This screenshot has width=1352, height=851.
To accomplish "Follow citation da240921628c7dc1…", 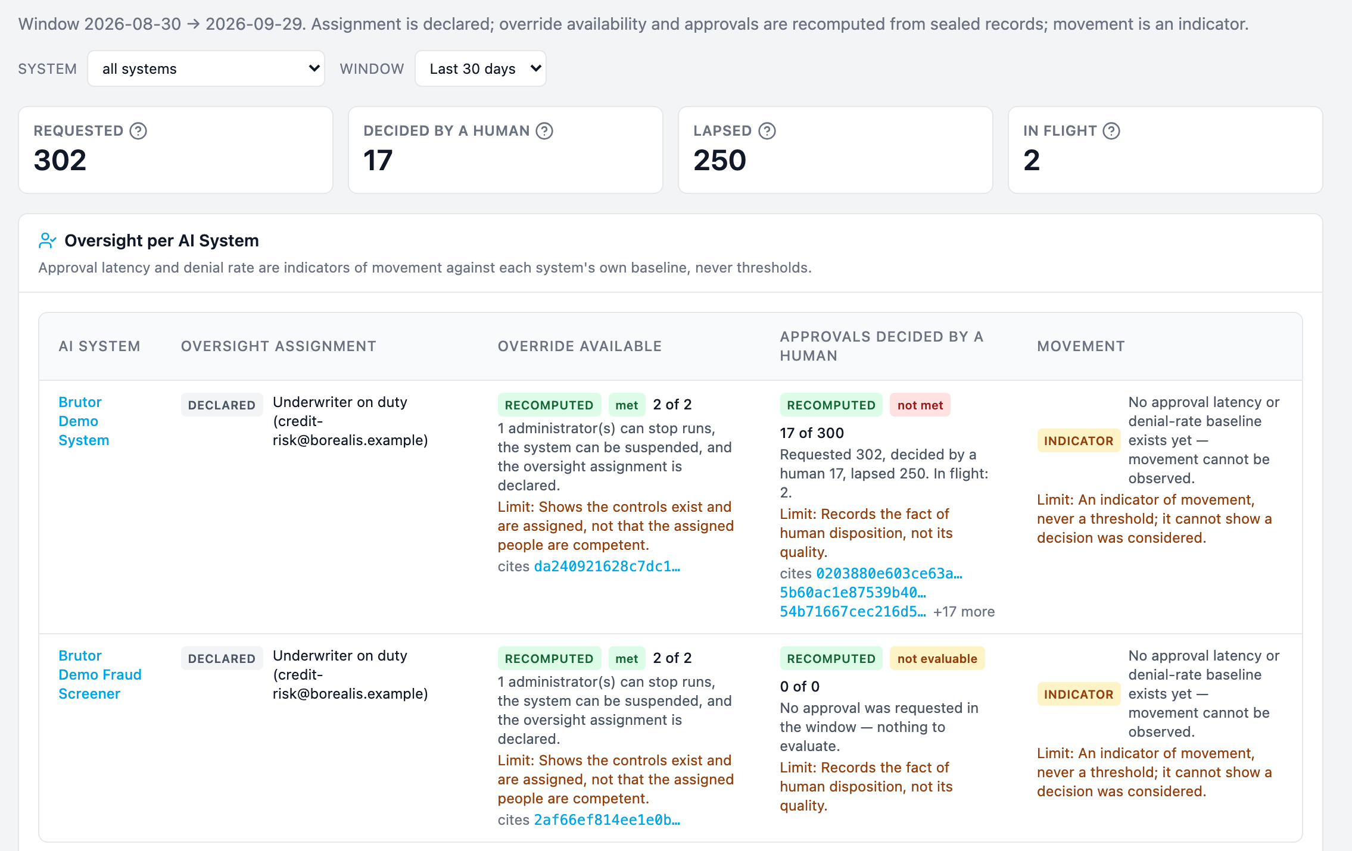I will pos(607,567).
